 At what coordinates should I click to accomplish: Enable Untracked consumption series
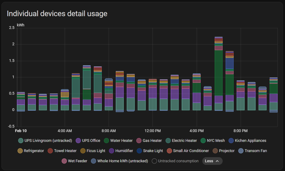click(175, 161)
